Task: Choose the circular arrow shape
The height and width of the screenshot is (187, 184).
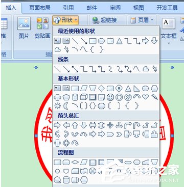Action: coord(75,143)
